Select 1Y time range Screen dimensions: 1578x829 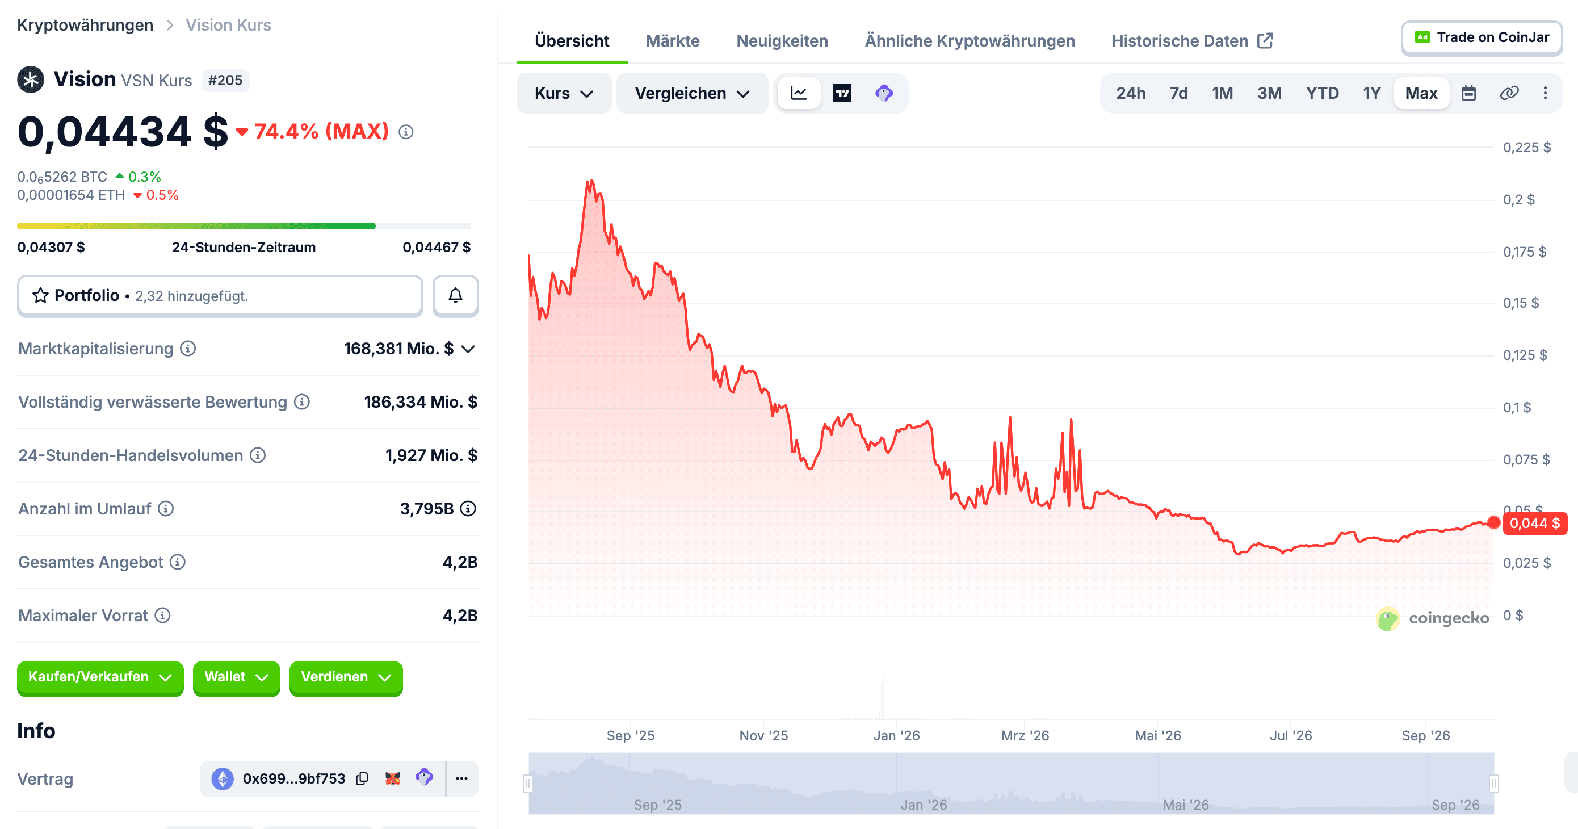1371,93
